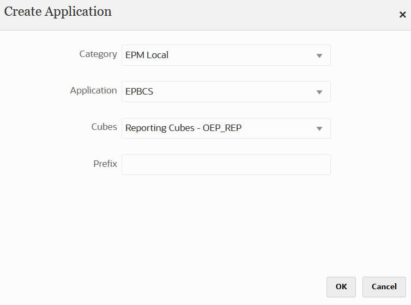Abort creation via Cancel
The width and height of the screenshot is (411, 305).
pos(384,287)
